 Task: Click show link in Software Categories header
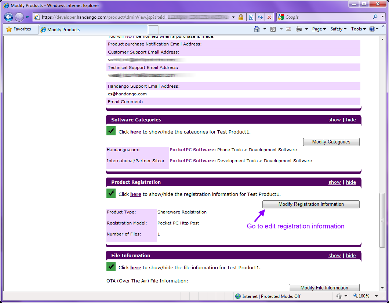point(334,120)
